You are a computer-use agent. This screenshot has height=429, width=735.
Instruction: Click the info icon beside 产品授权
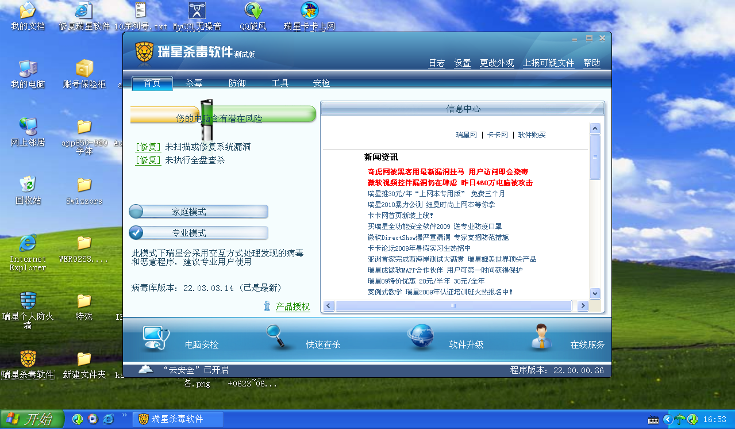click(267, 306)
